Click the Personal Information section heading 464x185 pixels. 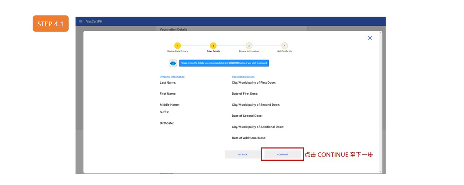tap(172, 77)
